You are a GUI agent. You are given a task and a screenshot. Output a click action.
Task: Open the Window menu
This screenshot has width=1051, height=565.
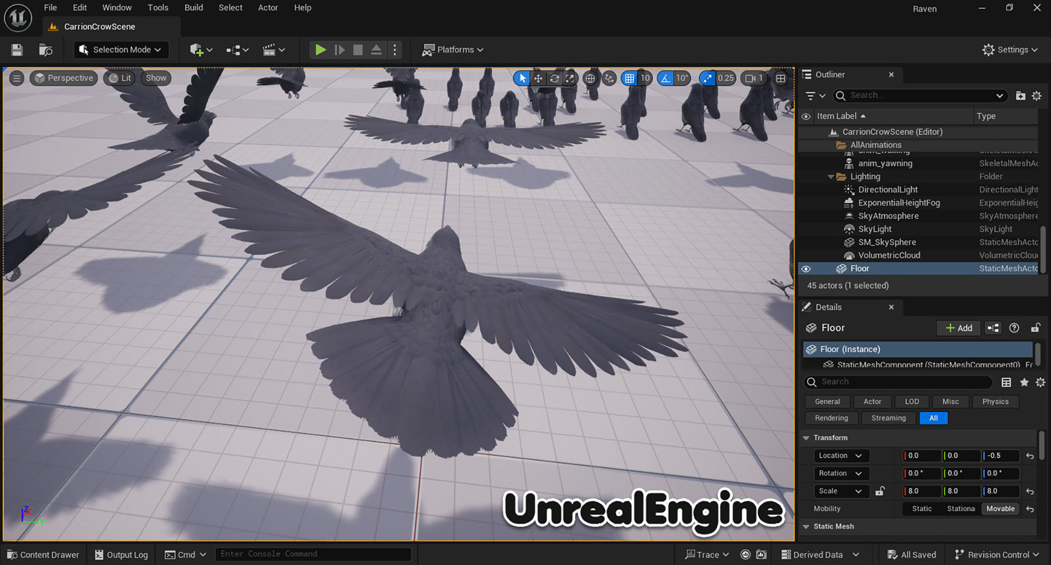(117, 7)
